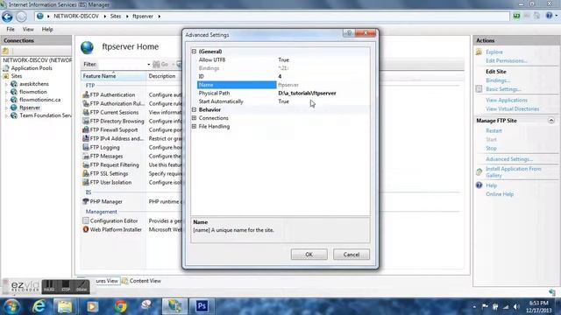Click the Description column header
The height and width of the screenshot is (315, 561).
(x=162, y=76)
